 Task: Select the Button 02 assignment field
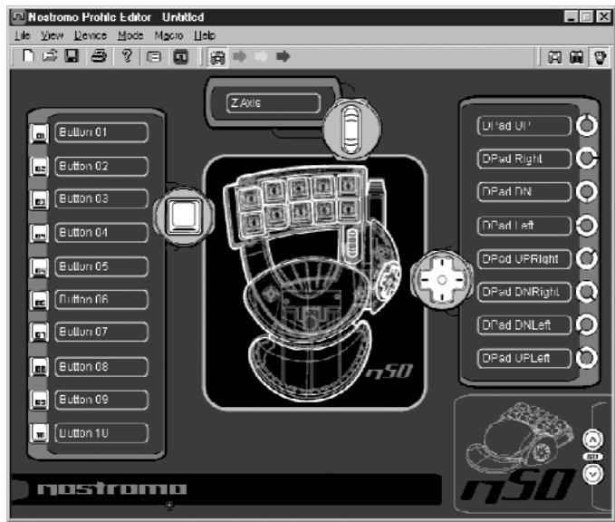tap(101, 166)
